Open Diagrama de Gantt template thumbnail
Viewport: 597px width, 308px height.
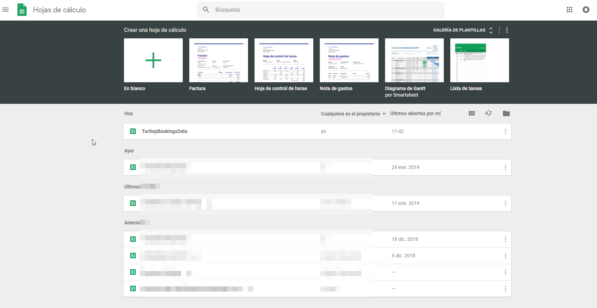pos(414,60)
